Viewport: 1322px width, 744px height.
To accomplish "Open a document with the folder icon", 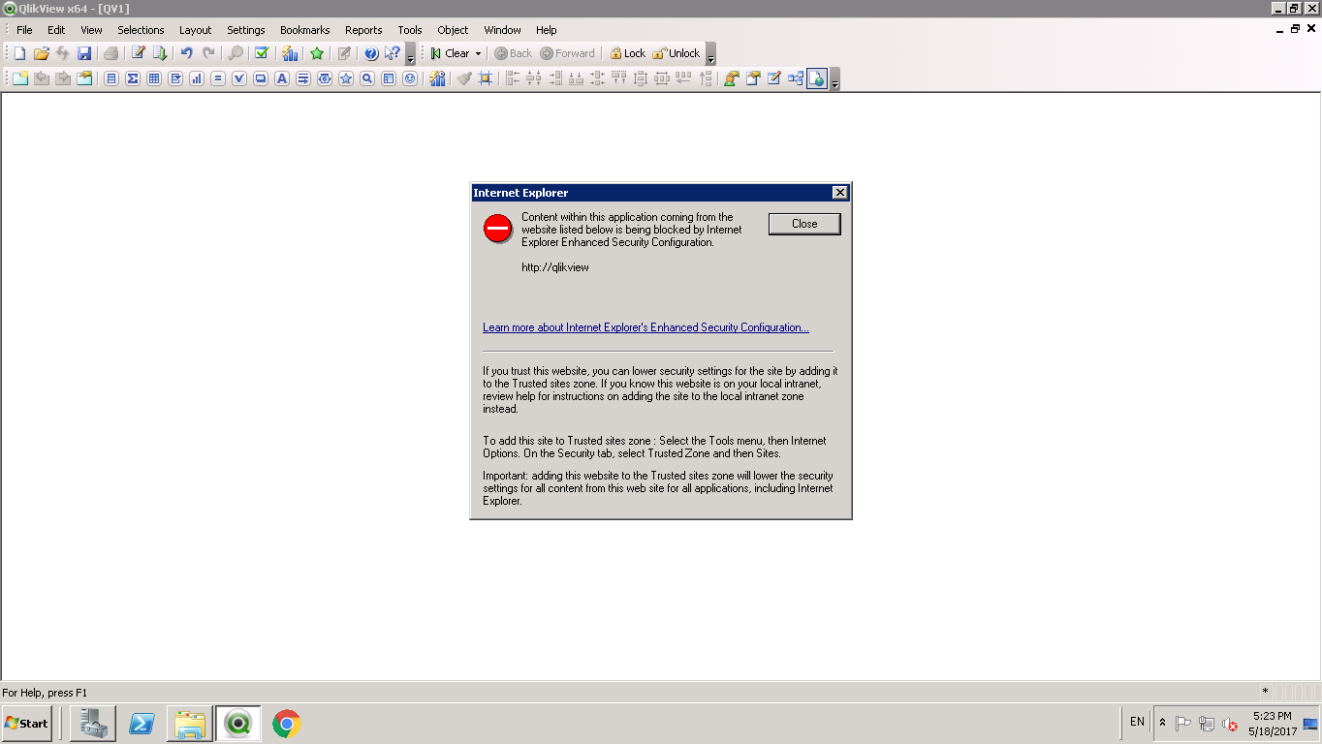I will coord(41,53).
